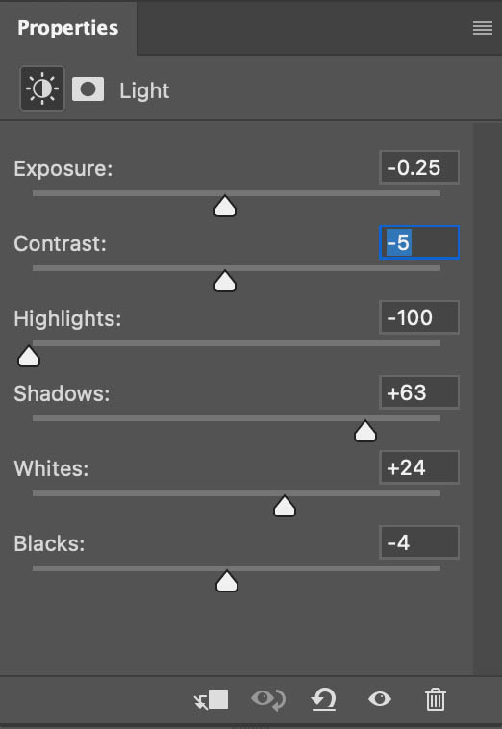Click the panel's vertical scrollbar
This screenshot has width=502, height=729.
[x=488, y=399]
